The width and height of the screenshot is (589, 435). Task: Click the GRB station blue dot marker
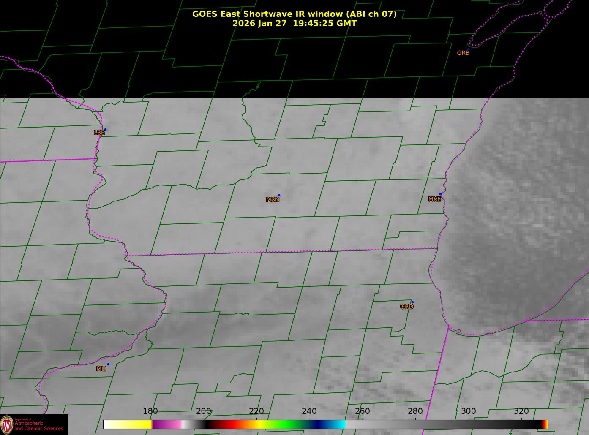(x=468, y=49)
